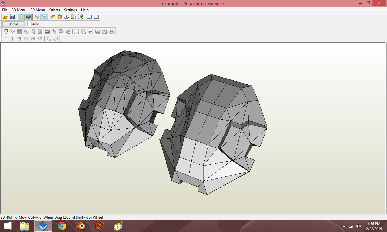The height and width of the screenshot is (232, 387).
Task: Open the 2D Menu dropdown
Action: point(38,10)
